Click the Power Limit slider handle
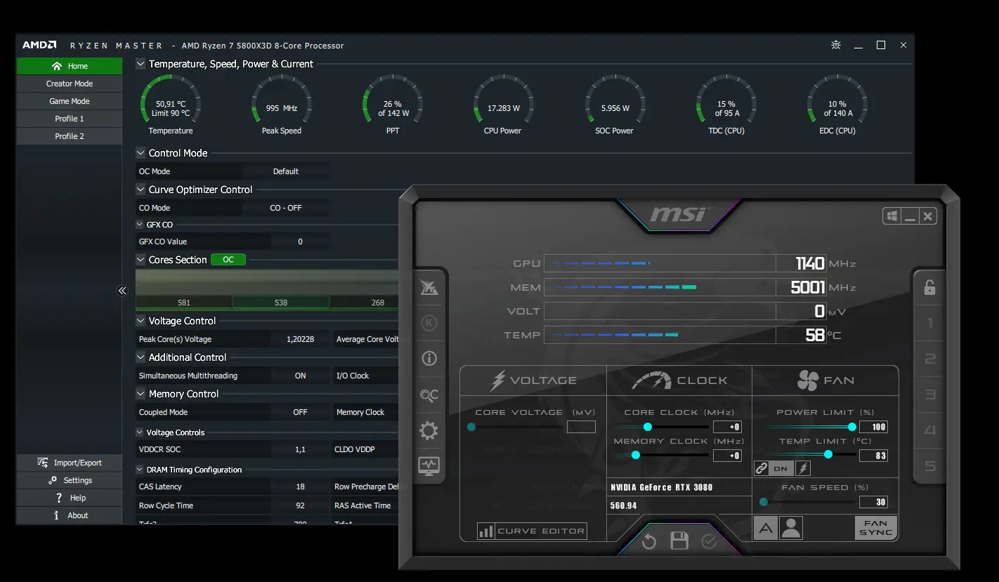Screen dimensions: 999x582 point(852,427)
